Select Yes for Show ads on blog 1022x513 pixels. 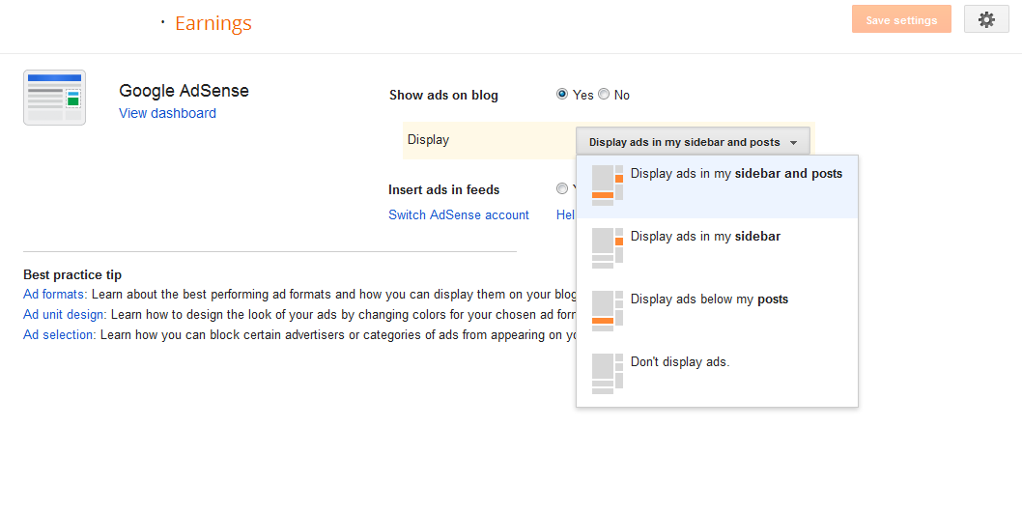[562, 95]
